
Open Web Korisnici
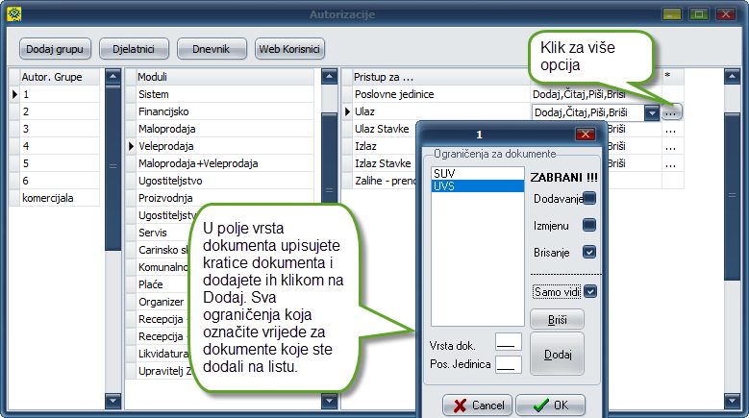tap(290, 48)
